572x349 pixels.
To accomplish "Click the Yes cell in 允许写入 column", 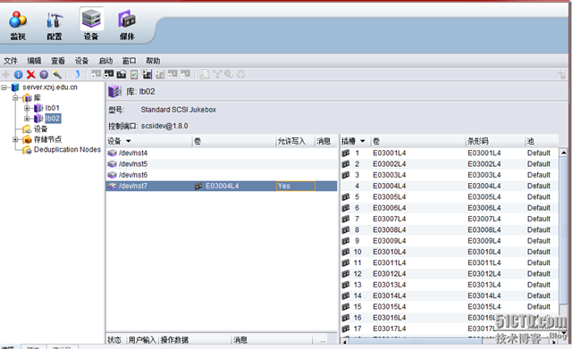I will click(x=296, y=187).
